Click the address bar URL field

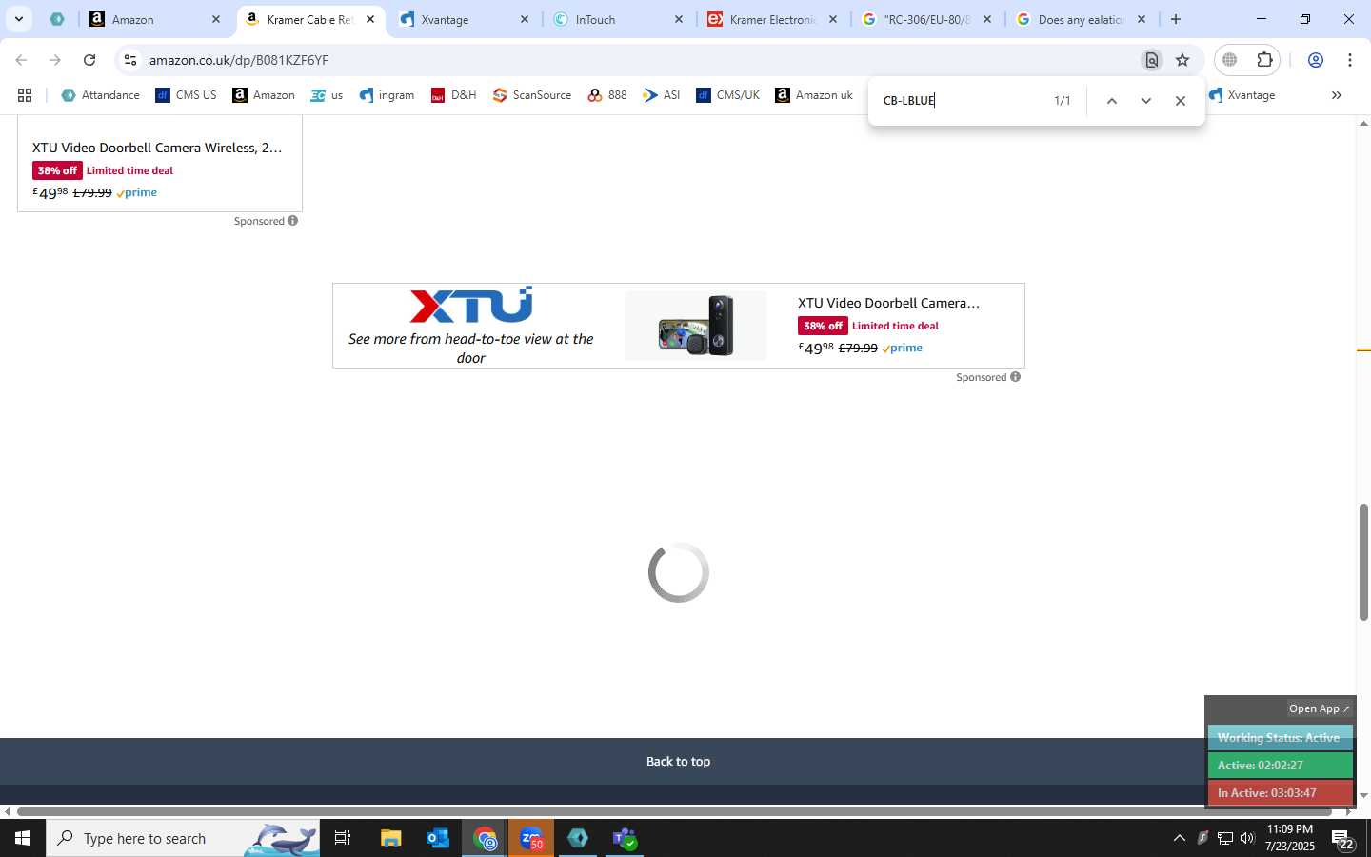pyautogui.click(x=638, y=60)
